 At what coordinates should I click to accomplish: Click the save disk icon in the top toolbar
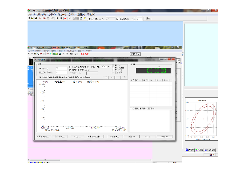[x=36, y=18]
